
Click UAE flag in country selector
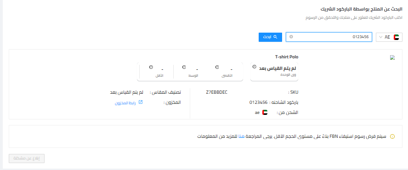[x=397, y=37]
